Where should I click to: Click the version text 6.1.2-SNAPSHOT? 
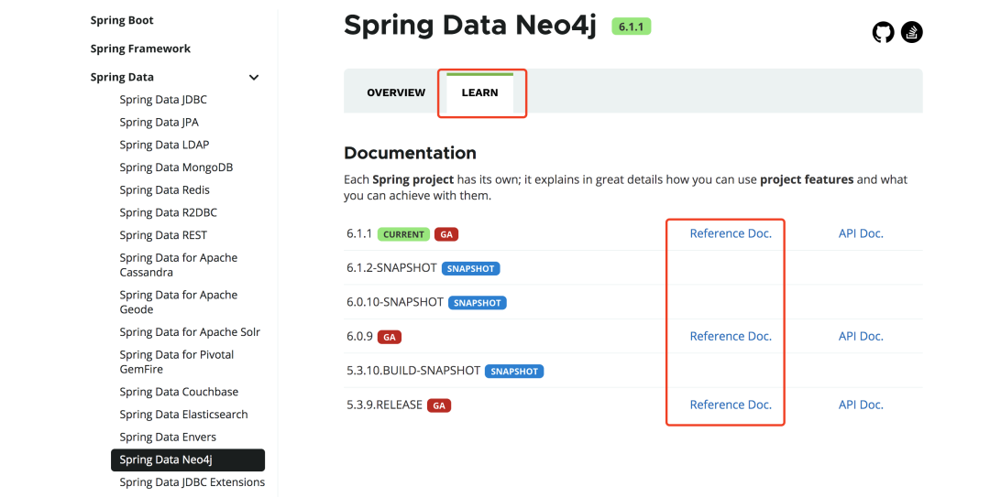click(x=391, y=268)
